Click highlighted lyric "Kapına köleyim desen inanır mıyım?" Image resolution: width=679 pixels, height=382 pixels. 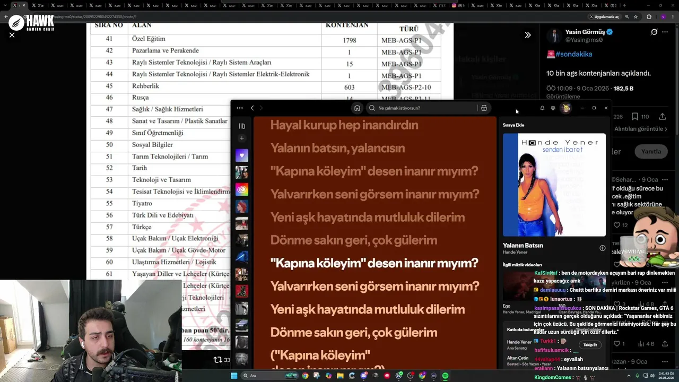374,263
